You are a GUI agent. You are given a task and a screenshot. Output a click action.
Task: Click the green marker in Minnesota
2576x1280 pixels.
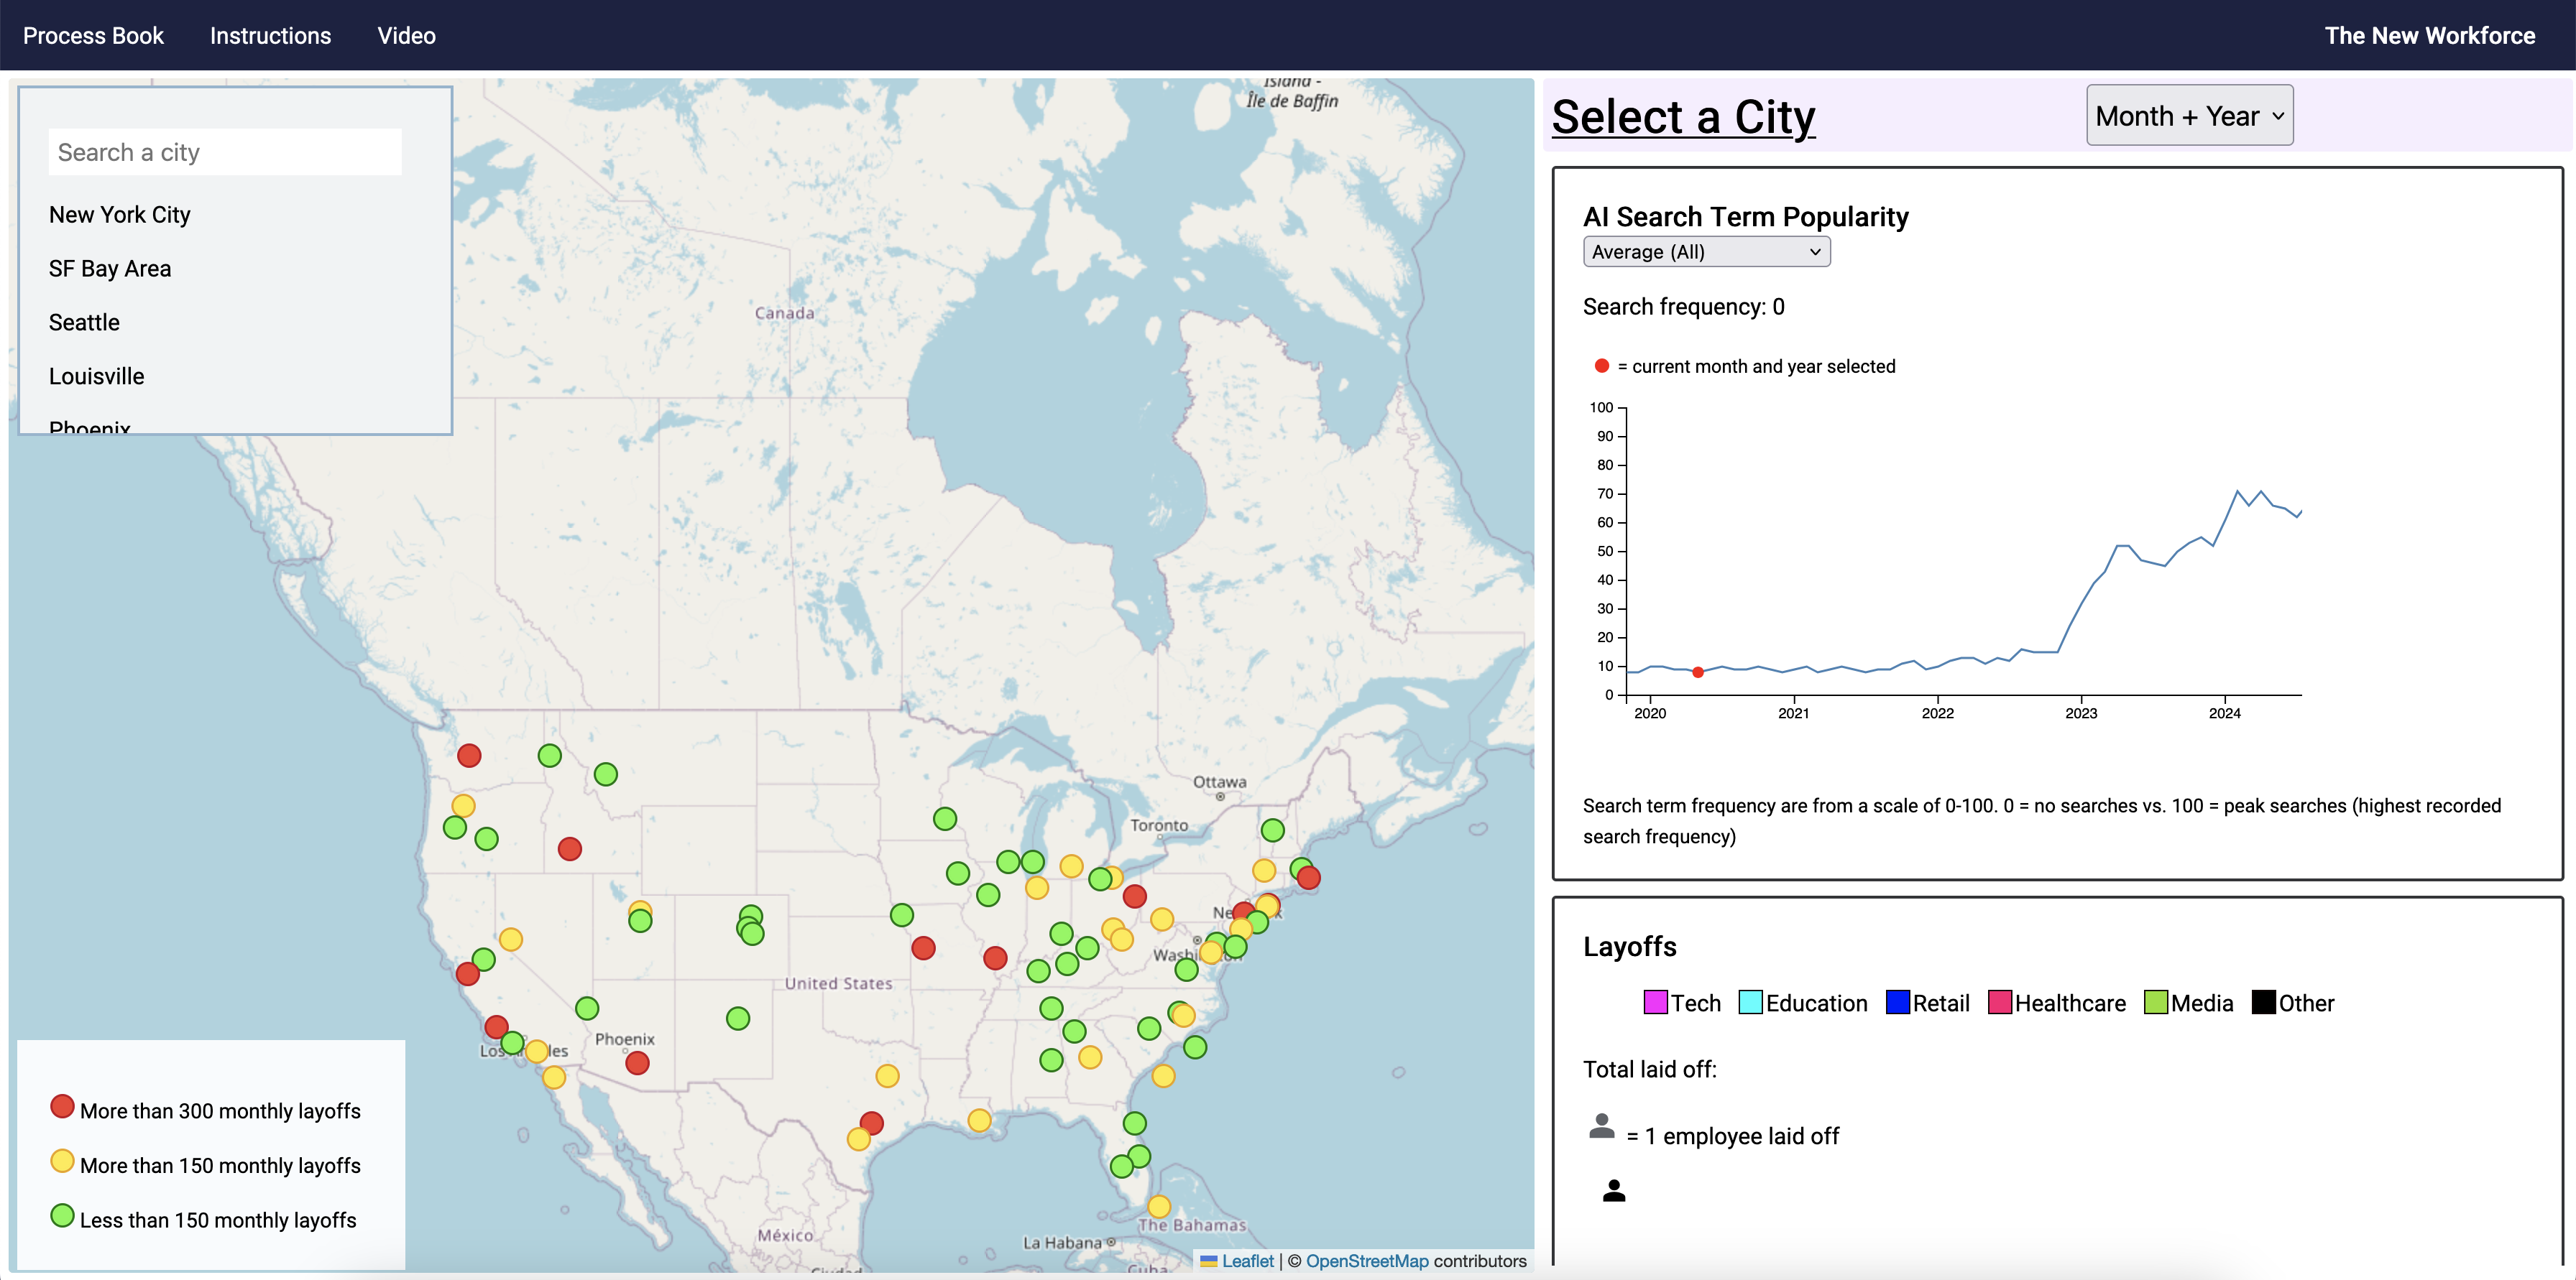tap(945, 818)
